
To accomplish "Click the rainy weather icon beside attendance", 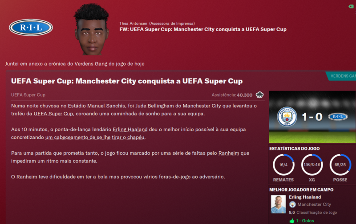I will (259, 95).
